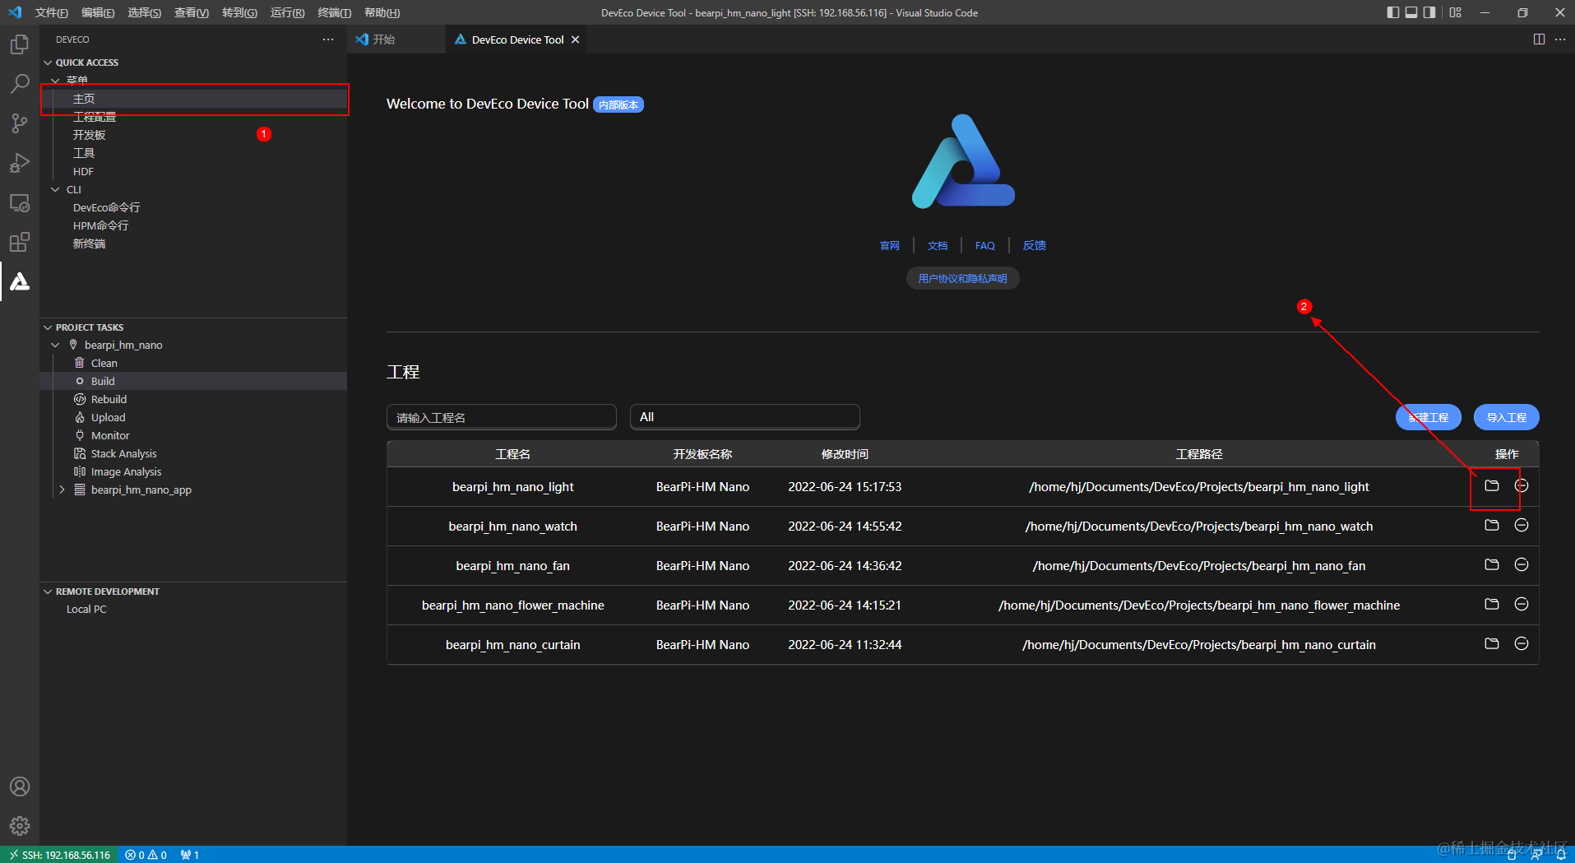
Task: Open the FAQ link
Action: (x=985, y=245)
